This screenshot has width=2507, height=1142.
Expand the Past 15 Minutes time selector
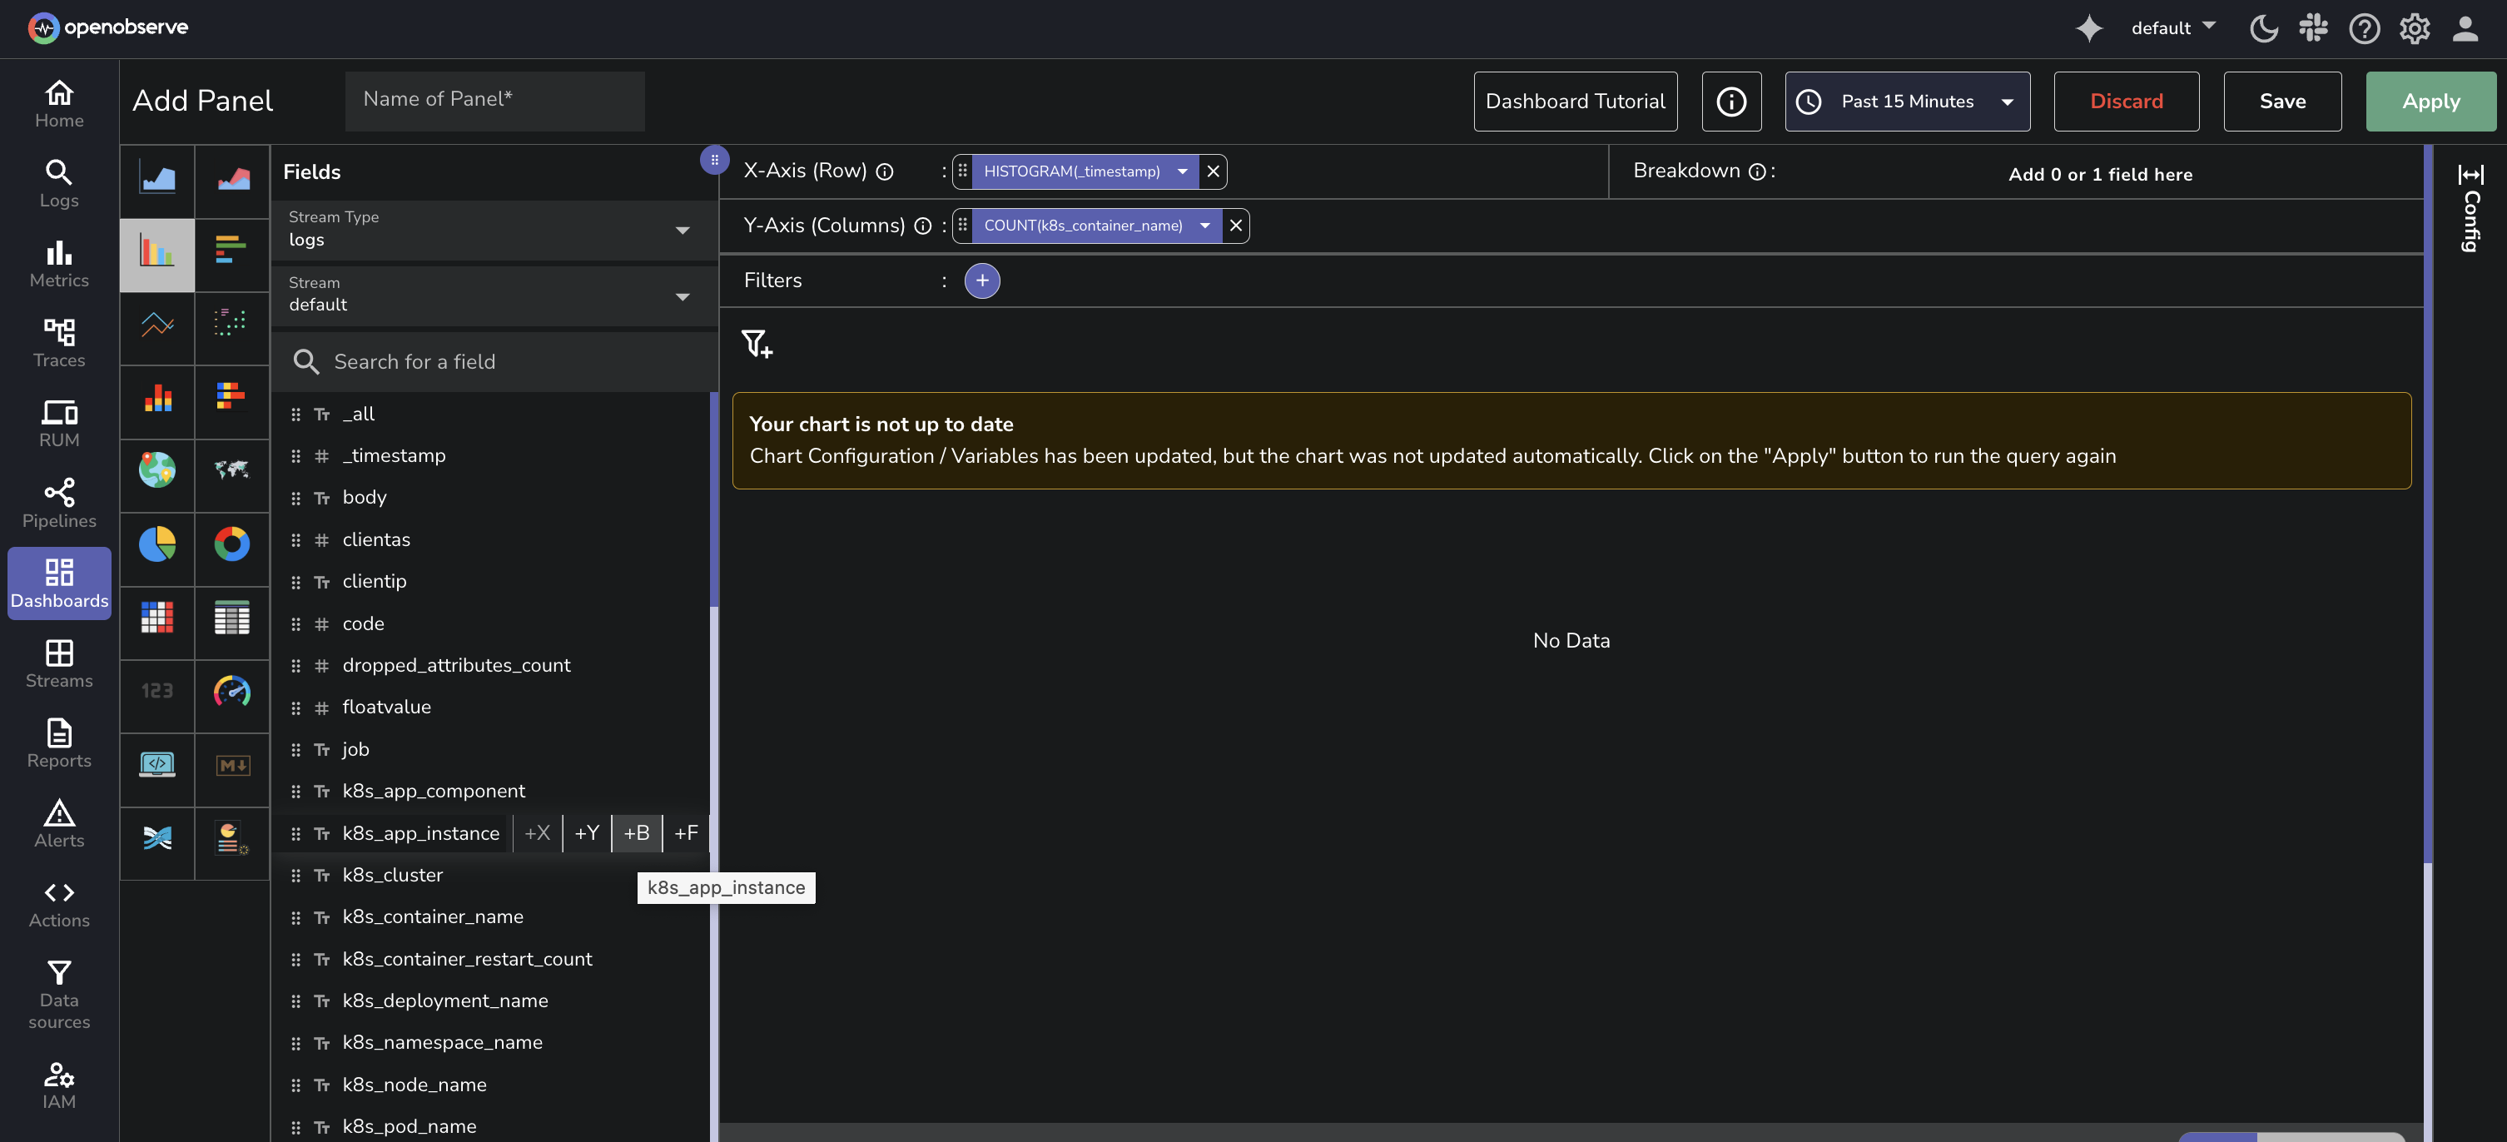[1907, 102]
